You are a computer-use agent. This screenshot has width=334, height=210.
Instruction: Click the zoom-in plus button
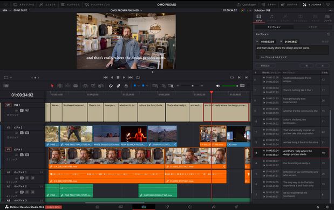point(202,86)
